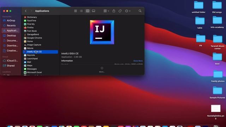Select Find My in the applications list
Screen dimensions: 226x127
coord(41,24)
